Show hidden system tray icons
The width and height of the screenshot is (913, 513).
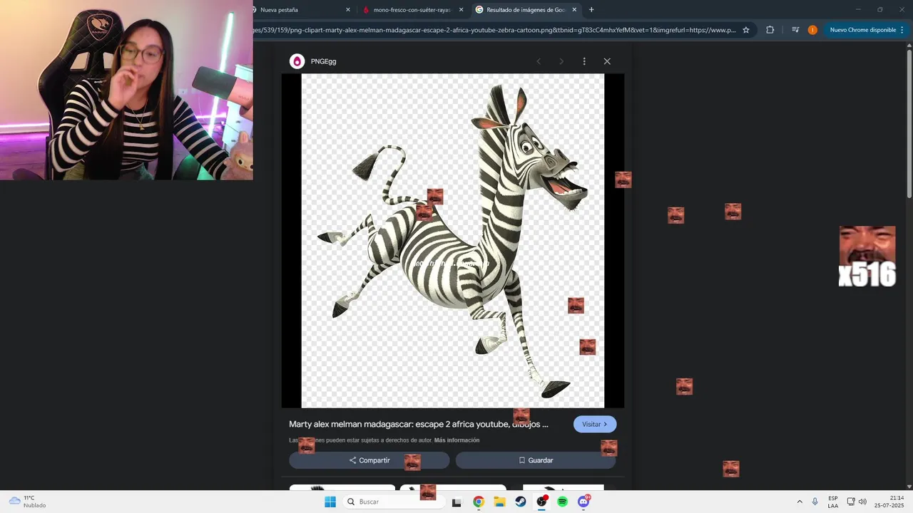(800, 502)
